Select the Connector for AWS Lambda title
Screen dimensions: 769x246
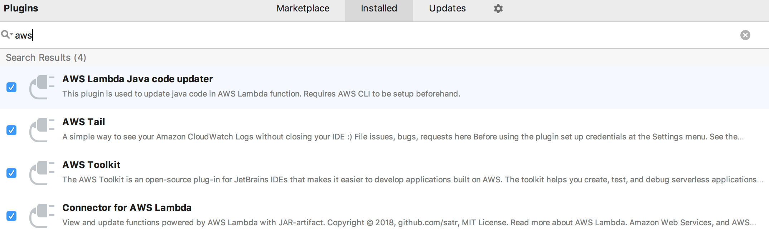tap(127, 208)
